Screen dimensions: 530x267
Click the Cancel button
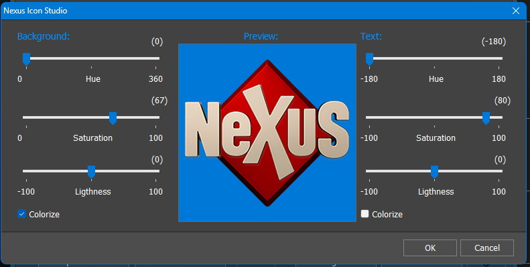click(486, 248)
